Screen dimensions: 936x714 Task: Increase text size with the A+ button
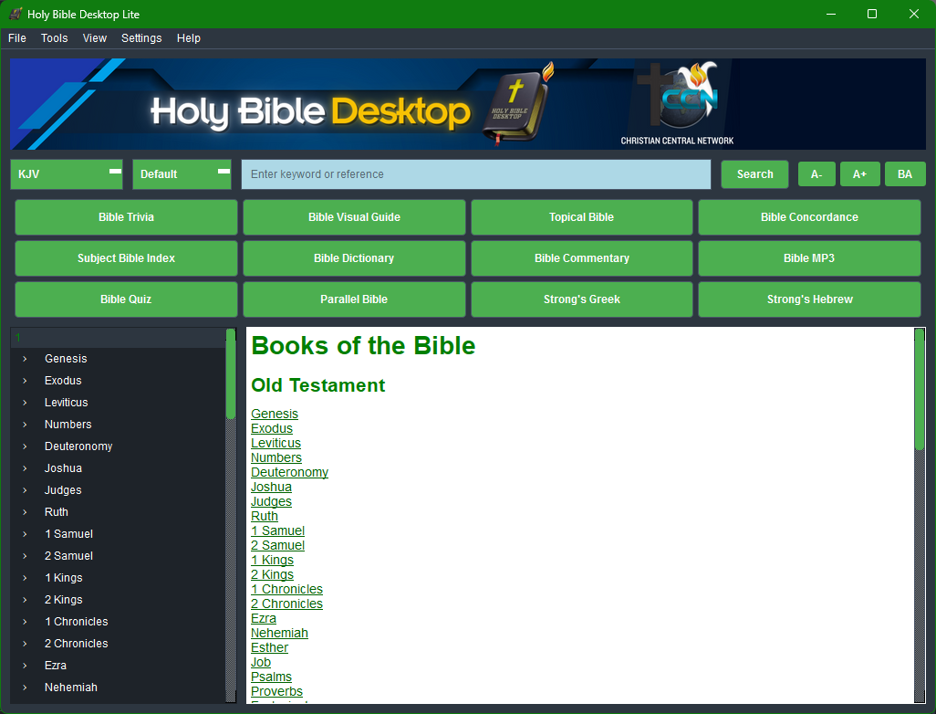point(859,173)
